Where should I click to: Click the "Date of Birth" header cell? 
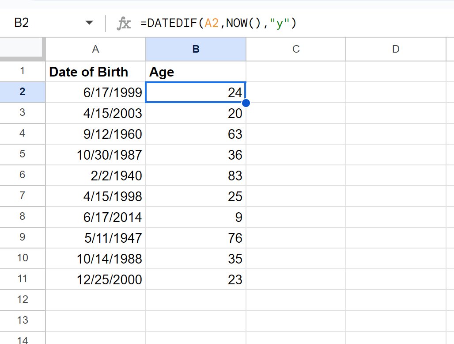coord(95,72)
